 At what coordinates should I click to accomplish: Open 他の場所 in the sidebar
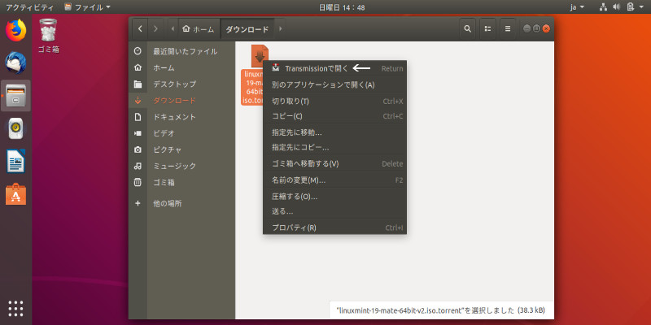coord(181,204)
